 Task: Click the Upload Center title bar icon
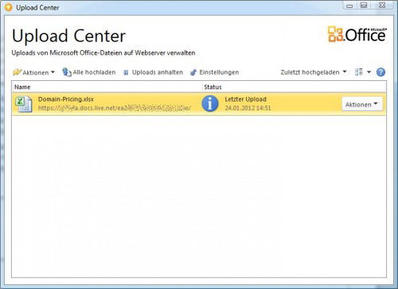tap(8, 7)
